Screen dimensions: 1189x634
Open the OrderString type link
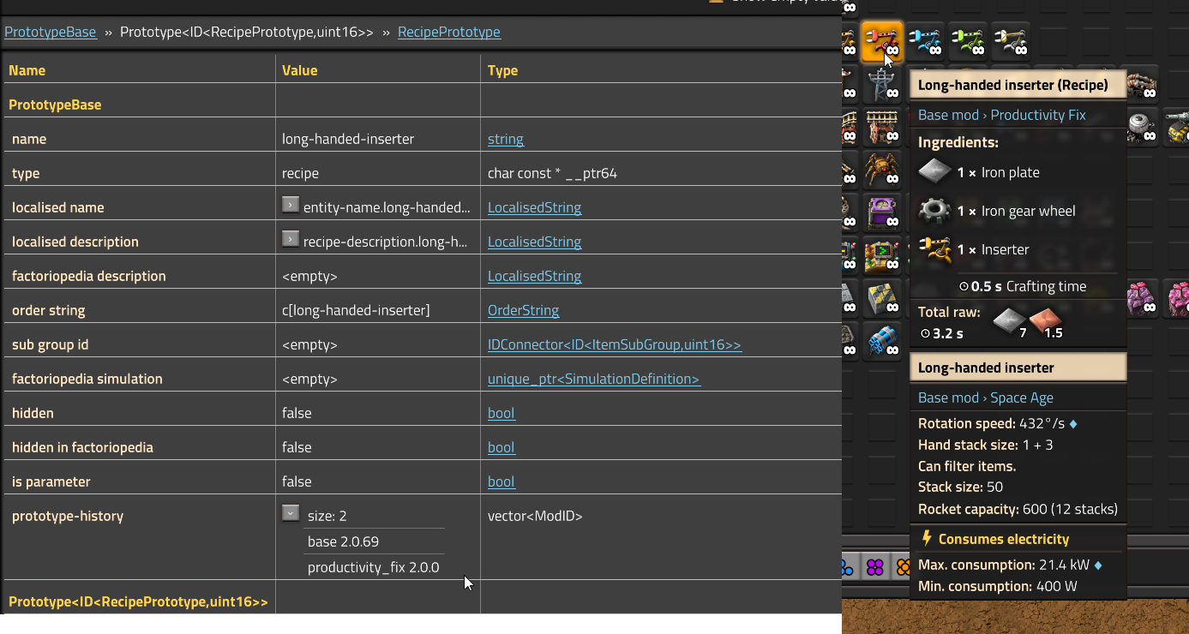coord(523,310)
